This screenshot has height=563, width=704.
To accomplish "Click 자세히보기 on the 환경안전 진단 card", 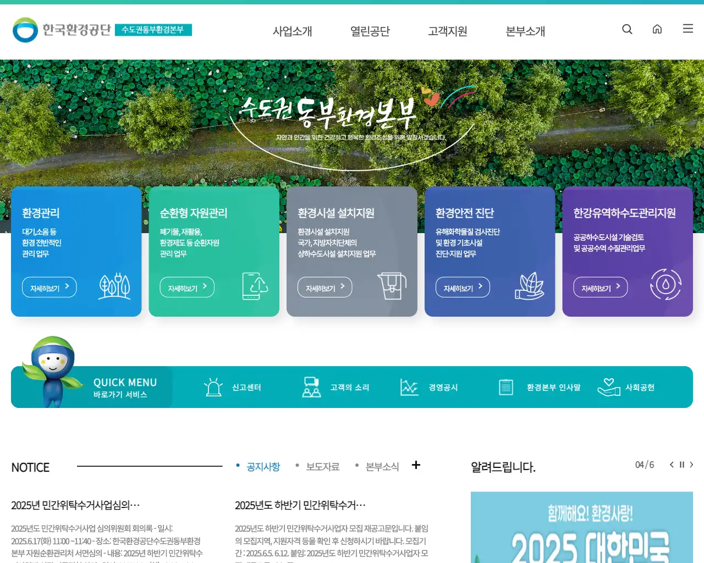I will click(x=462, y=286).
